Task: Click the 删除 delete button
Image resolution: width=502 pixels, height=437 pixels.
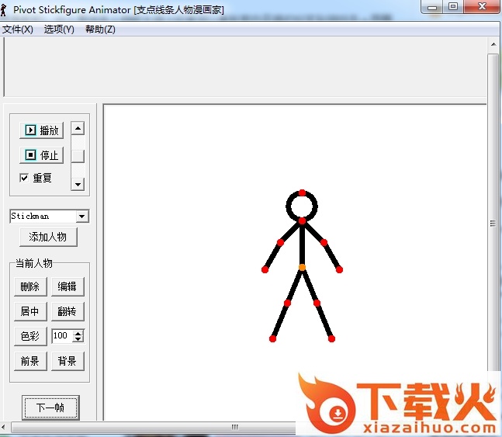Action: click(x=30, y=286)
